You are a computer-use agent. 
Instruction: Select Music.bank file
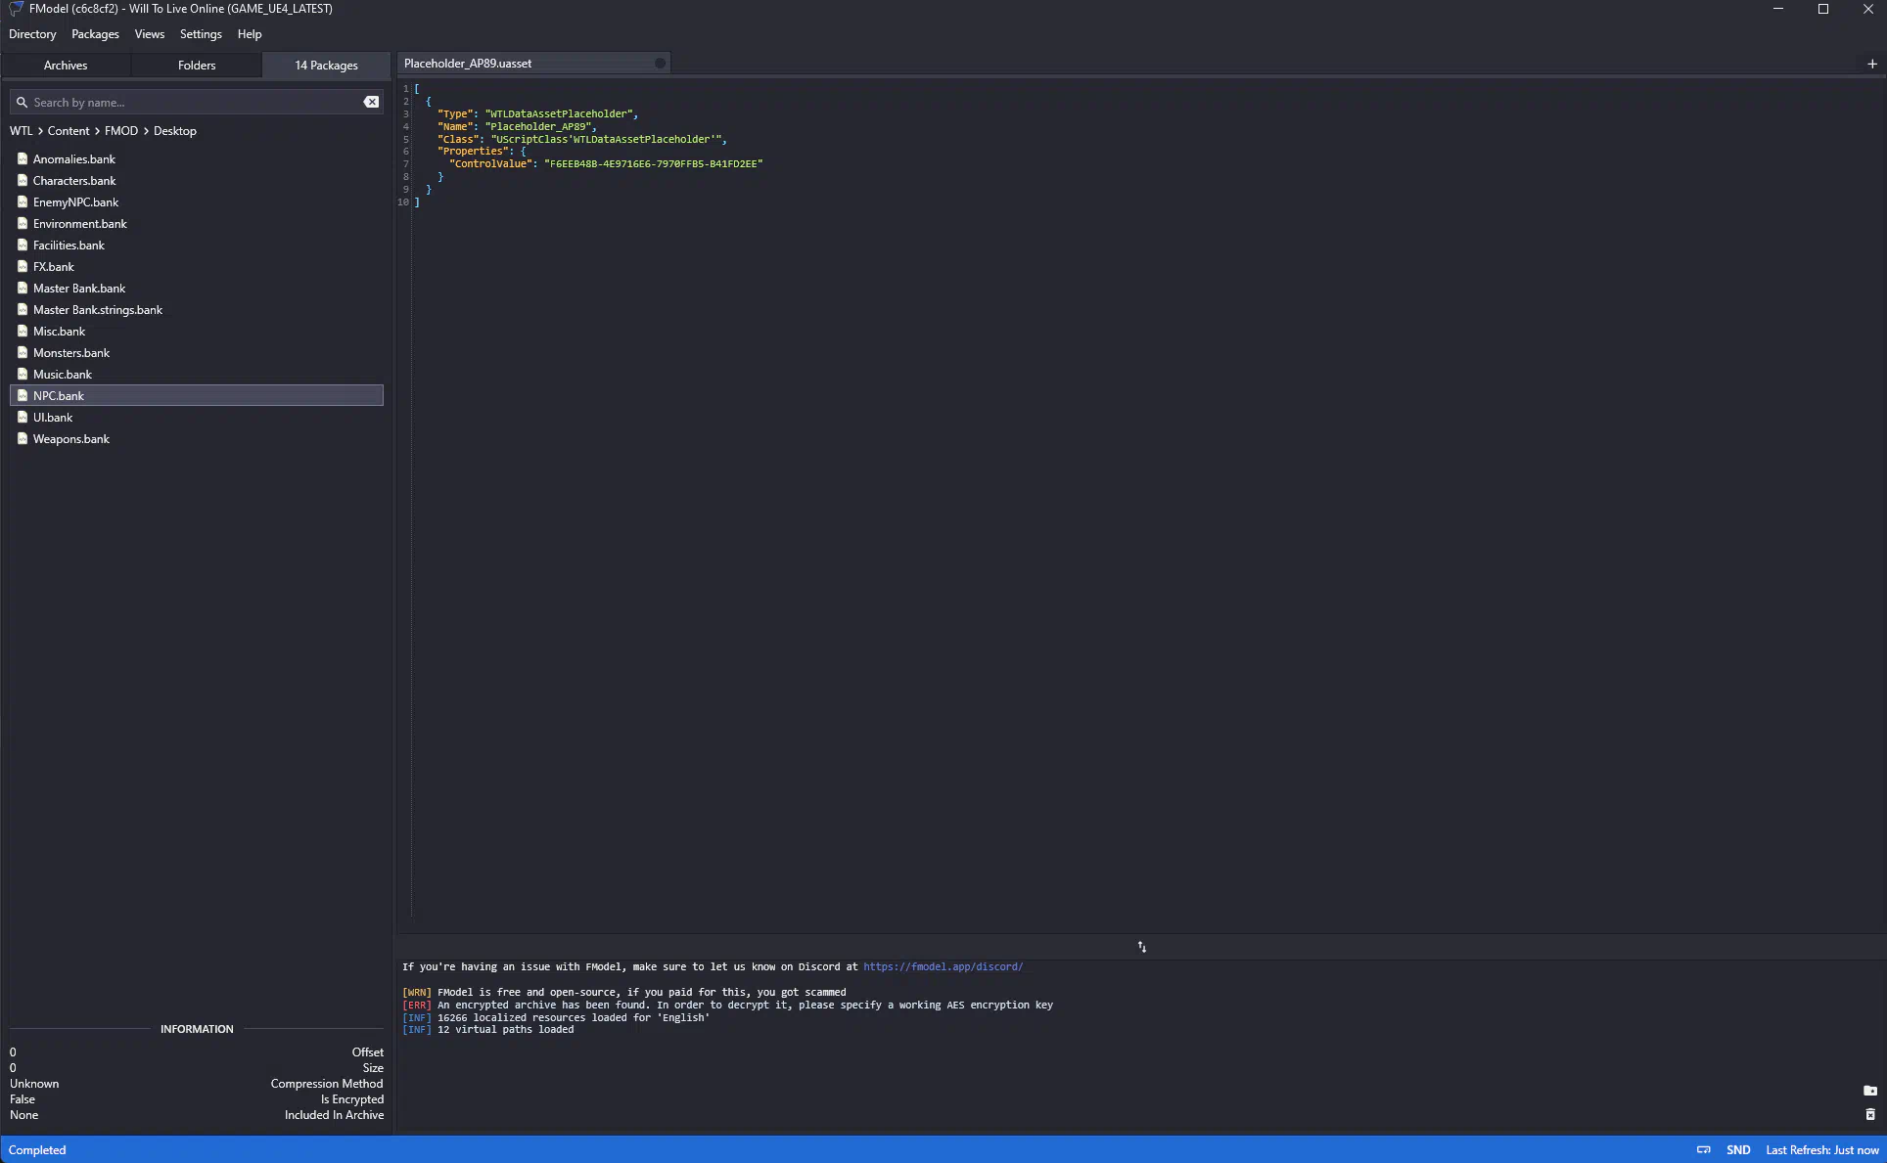click(62, 375)
